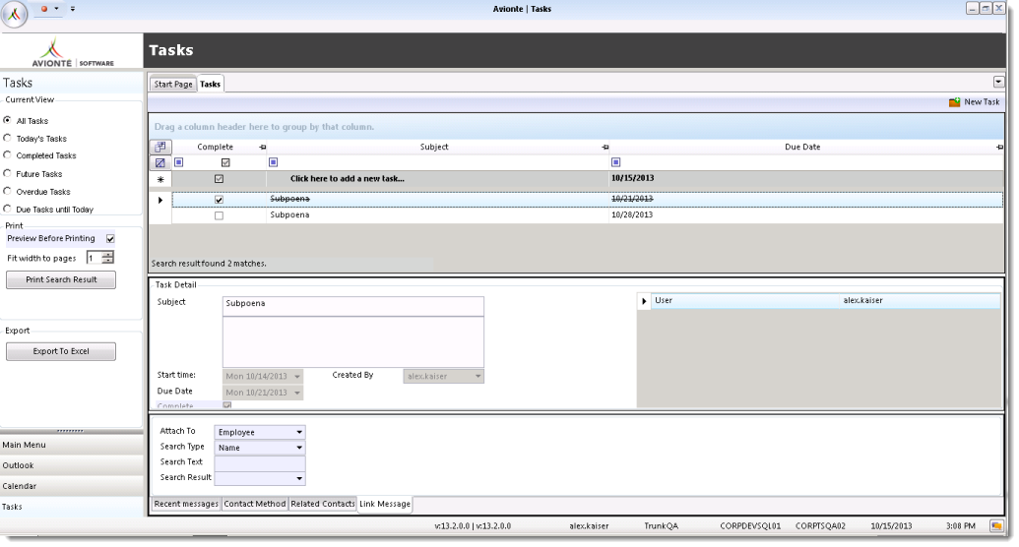The height and width of the screenshot is (547, 1019).
Task: Click the Due Date column header
Action: point(802,147)
